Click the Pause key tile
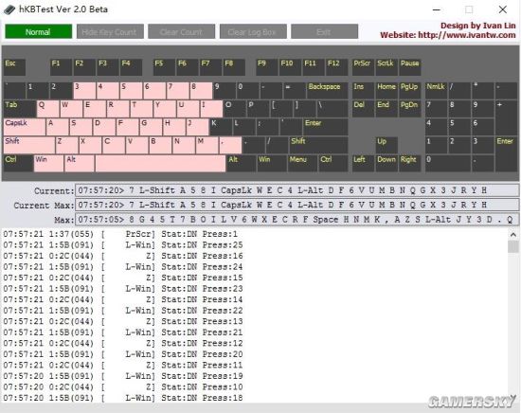Screen dimensions: 521x413 click(x=410, y=67)
